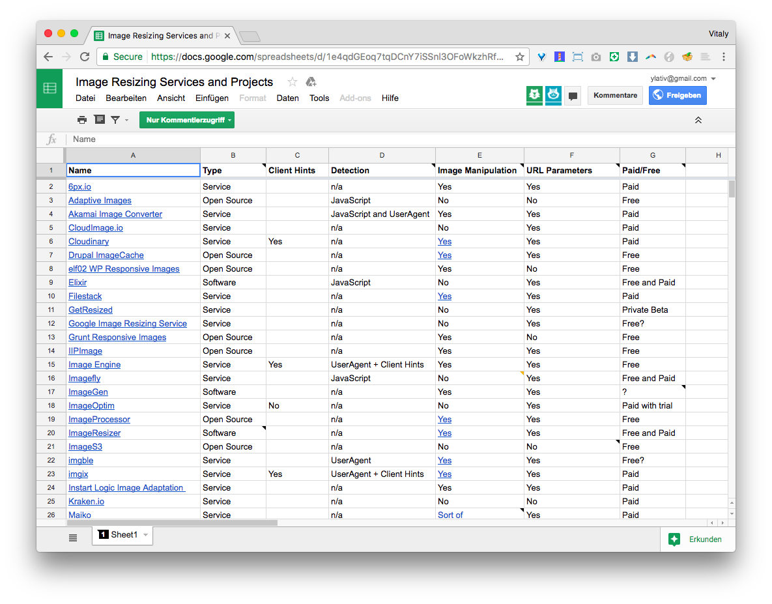Click the print icon in toolbar
The image size is (772, 604).
pos(82,120)
